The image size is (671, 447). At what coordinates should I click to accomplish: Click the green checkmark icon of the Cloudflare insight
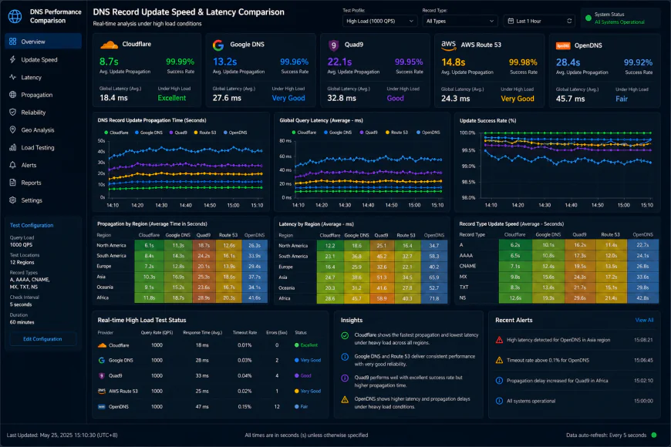click(x=345, y=336)
